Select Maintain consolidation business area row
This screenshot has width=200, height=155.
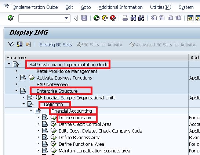pos(94,151)
